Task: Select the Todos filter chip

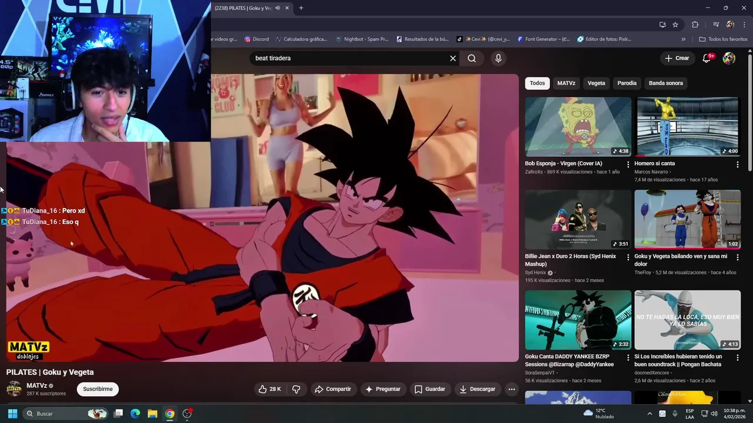Action: (537, 83)
